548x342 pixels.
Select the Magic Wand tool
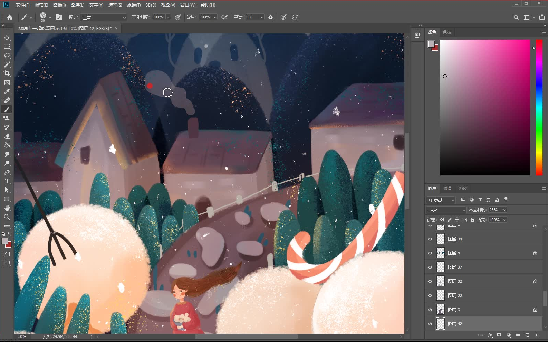pyautogui.click(x=7, y=64)
